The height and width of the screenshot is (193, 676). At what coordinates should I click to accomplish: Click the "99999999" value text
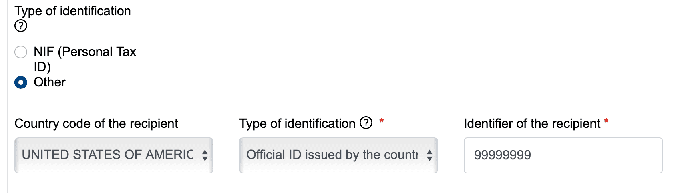point(502,155)
